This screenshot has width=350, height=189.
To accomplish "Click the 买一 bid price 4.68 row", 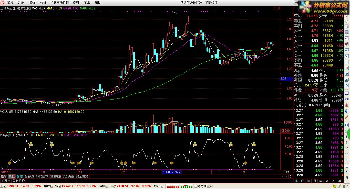I will (x=319, y=46).
